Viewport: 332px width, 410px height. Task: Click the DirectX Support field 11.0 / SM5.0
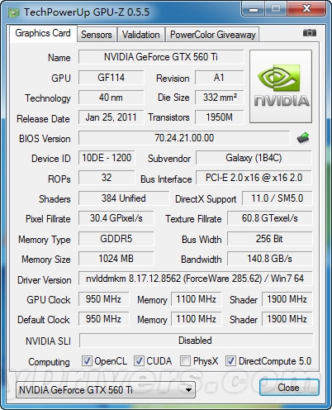277,198
